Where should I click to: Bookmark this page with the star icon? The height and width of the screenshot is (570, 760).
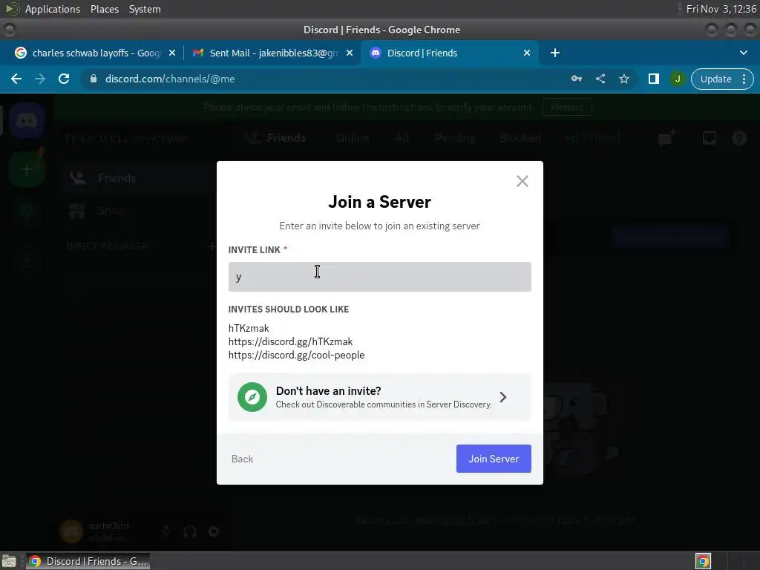point(623,79)
